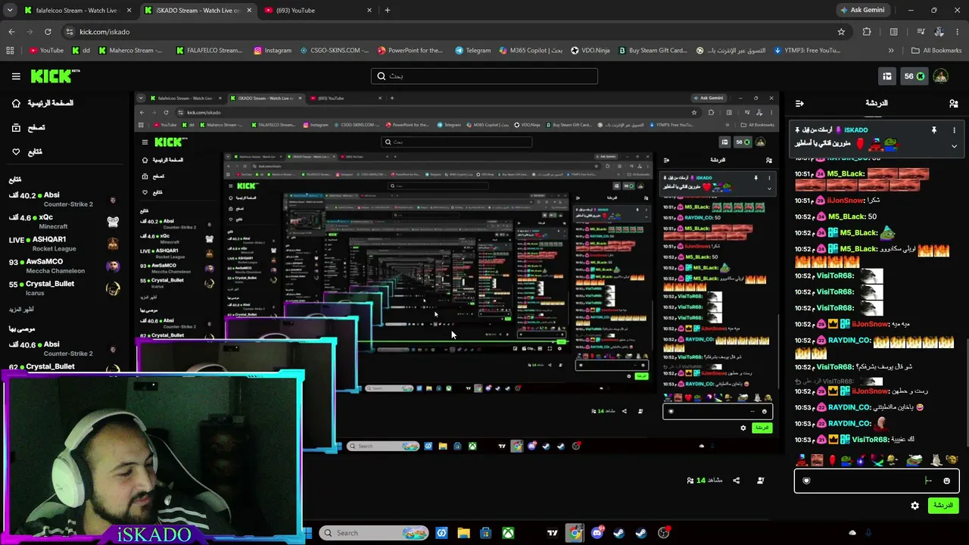
Task: Open the Chrome three-dot menu
Action: 958,32
